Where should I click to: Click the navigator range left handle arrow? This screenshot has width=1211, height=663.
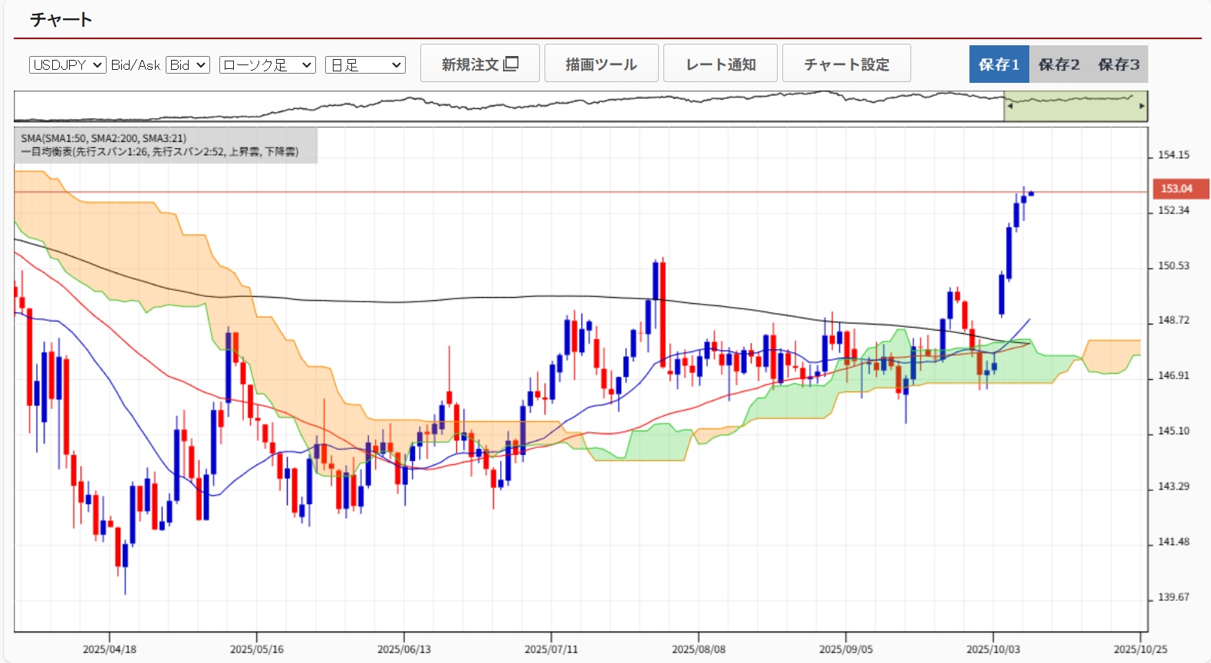1009,107
